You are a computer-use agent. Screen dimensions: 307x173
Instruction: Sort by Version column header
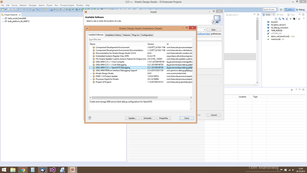click(156, 44)
